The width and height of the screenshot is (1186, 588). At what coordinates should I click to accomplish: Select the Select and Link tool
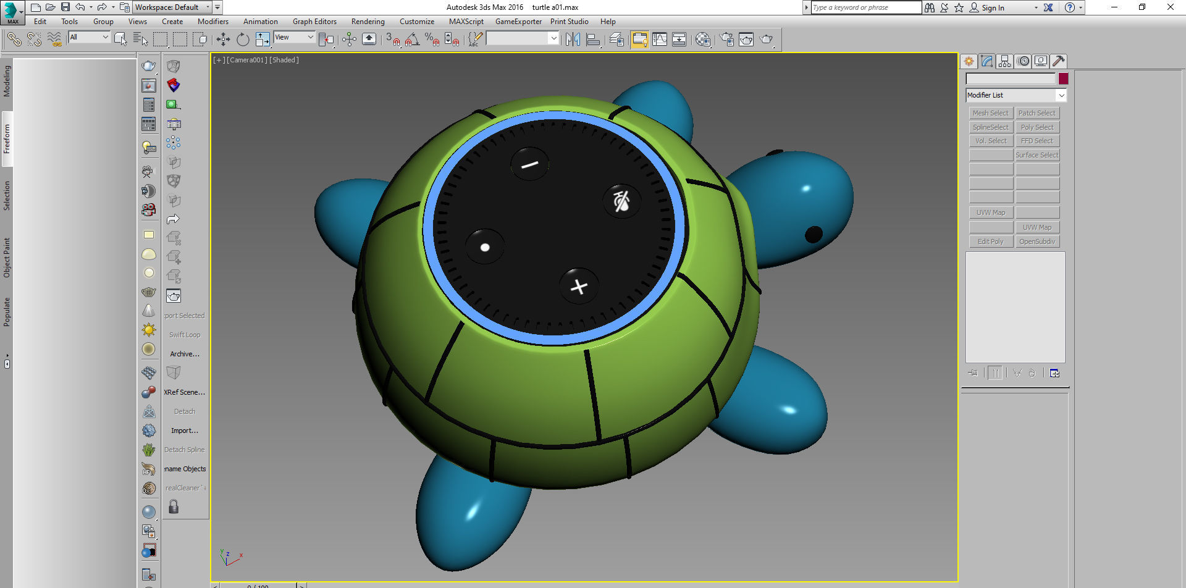coord(14,40)
